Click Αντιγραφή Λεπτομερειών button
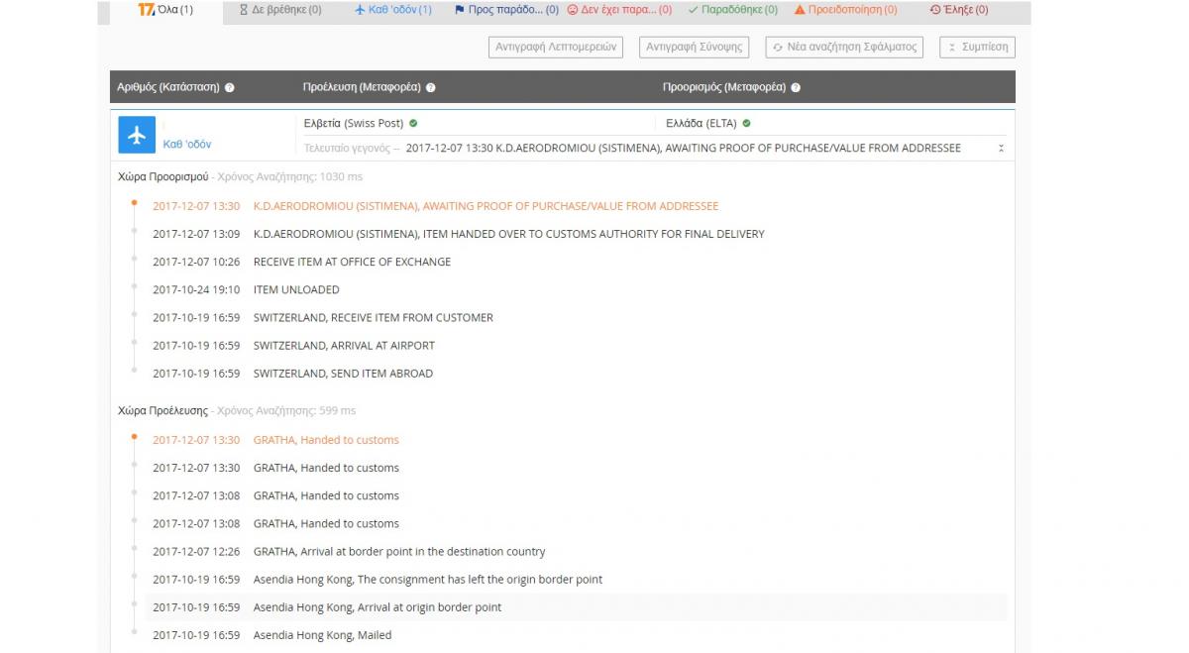This screenshot has width=1189, height=653. tap(556, 47)
